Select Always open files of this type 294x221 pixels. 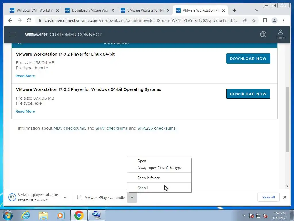pos(159,168)
